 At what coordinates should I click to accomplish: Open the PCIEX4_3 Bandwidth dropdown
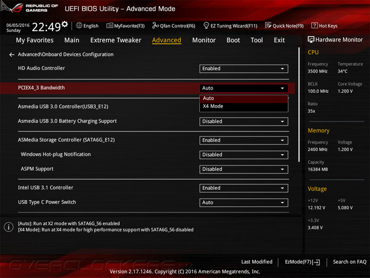(x=244, y=88)
